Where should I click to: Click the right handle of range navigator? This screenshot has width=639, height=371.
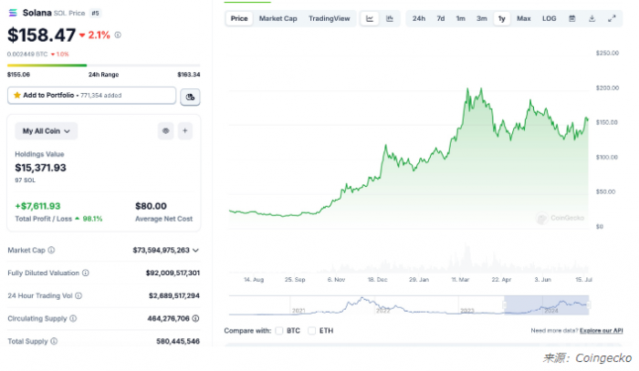coord(589,304)
